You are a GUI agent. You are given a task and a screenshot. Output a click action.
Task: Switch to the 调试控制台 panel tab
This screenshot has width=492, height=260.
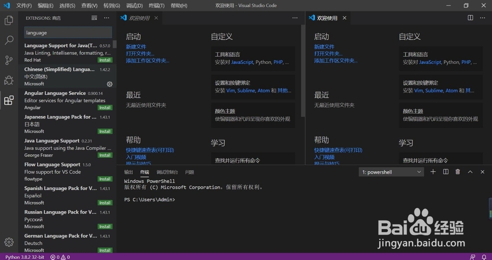click(167, 172)
